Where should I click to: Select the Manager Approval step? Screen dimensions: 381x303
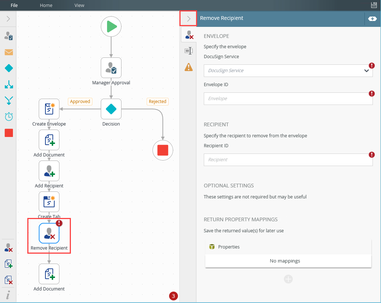pyautogui.click(x=111, y=68)
